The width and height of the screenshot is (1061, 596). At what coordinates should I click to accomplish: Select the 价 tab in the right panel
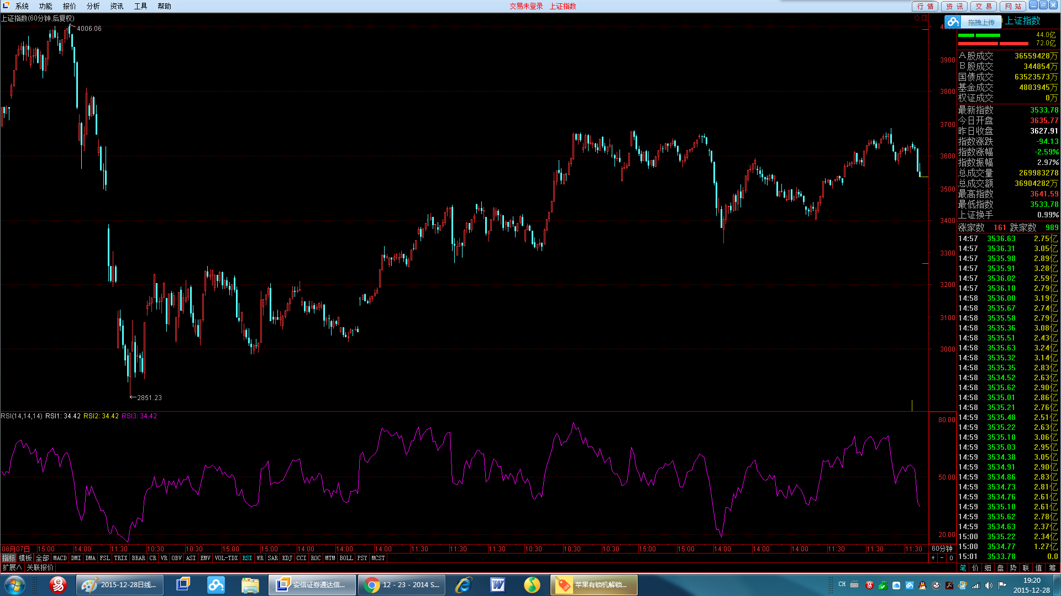[975, 568]
